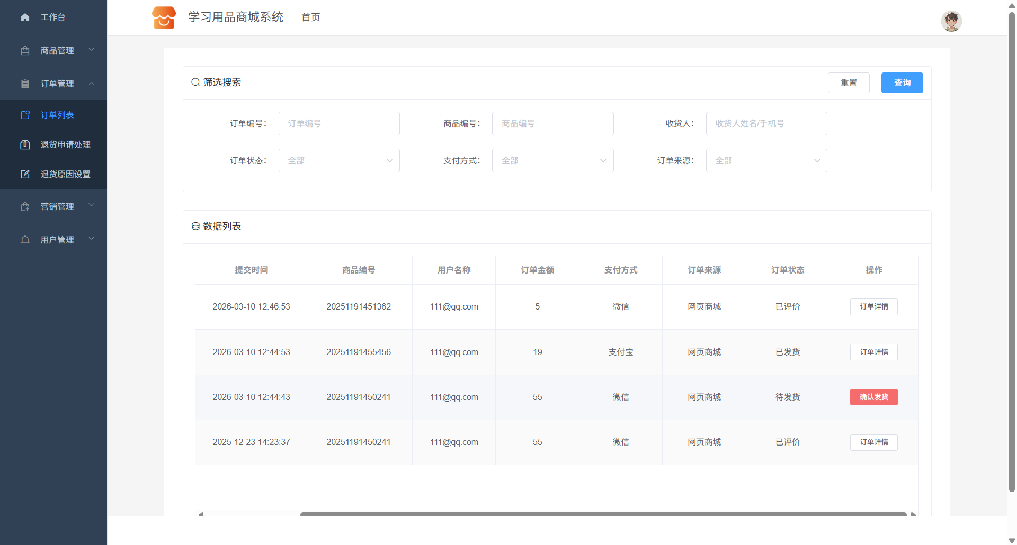Click the orange shop logo icon
This screenshot has height=545, width=1017.
tap(164, 17)
